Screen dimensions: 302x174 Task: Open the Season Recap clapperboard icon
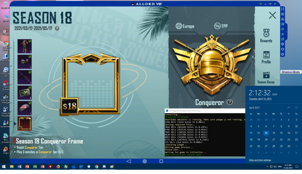coord(266,75)
